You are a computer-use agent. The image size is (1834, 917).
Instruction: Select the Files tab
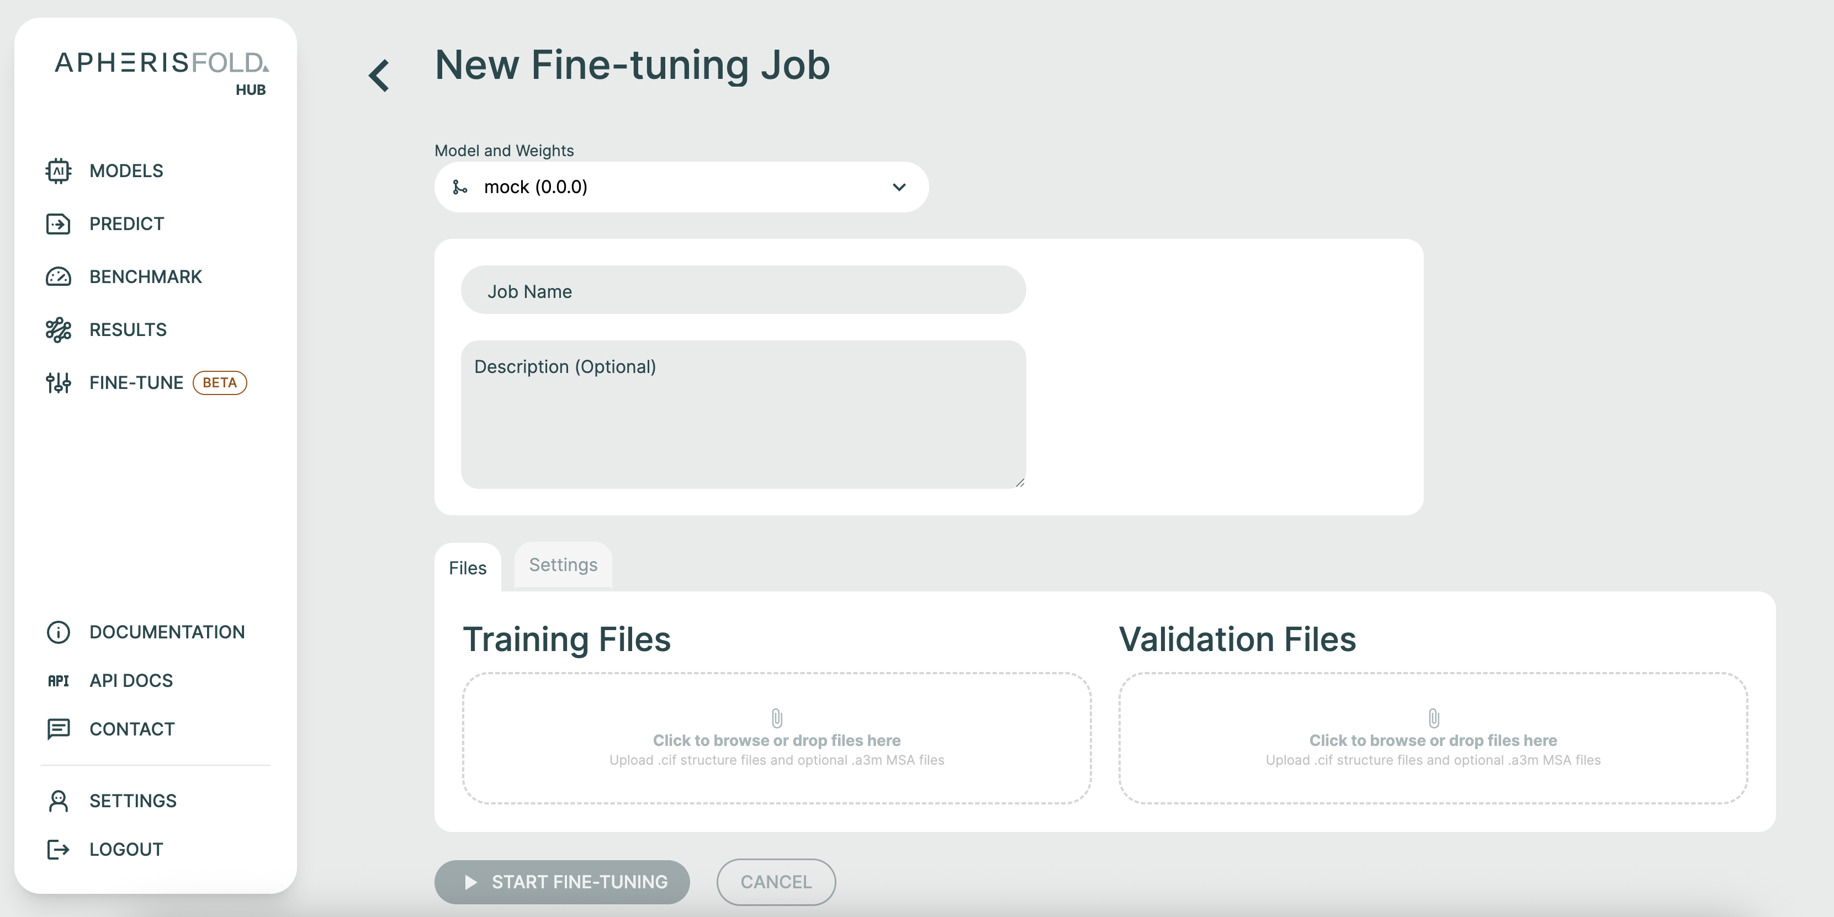(x=467, y=568)
